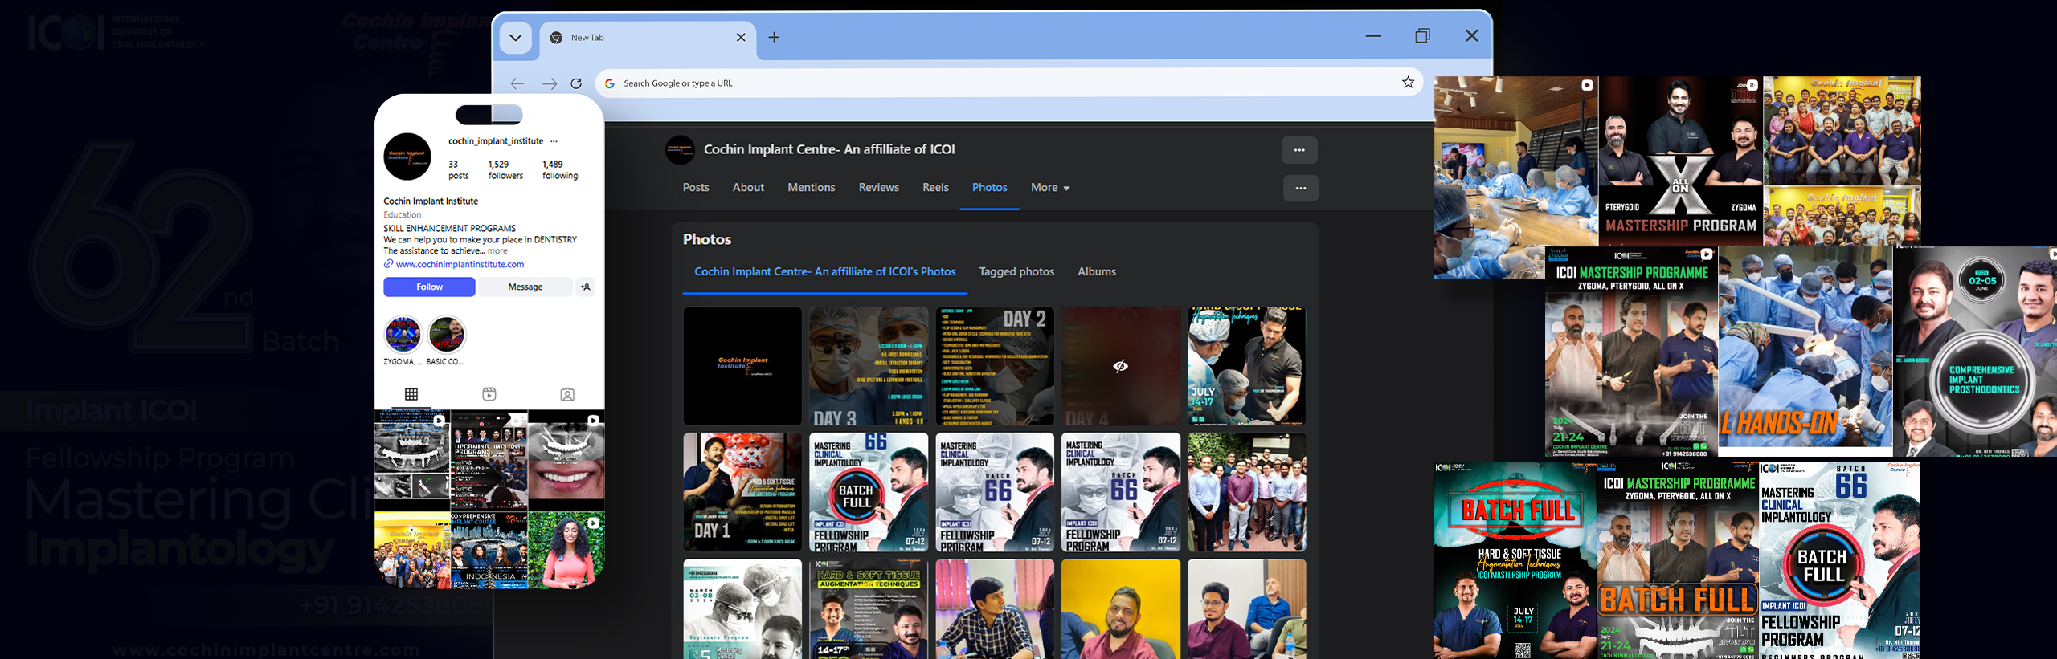Click the browser reload icon

[x=576, y=83]
